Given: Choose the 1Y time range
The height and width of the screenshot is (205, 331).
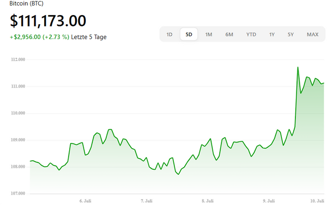Looking at the screenshot, I should pyautogui.click(x=272, y=35).
